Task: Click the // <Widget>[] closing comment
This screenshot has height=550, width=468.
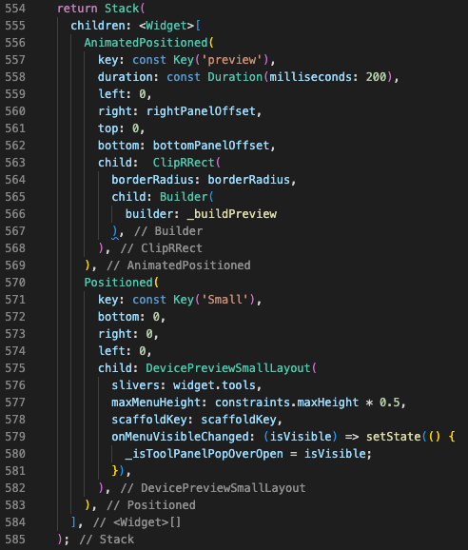Action: [x=137, y=522]
